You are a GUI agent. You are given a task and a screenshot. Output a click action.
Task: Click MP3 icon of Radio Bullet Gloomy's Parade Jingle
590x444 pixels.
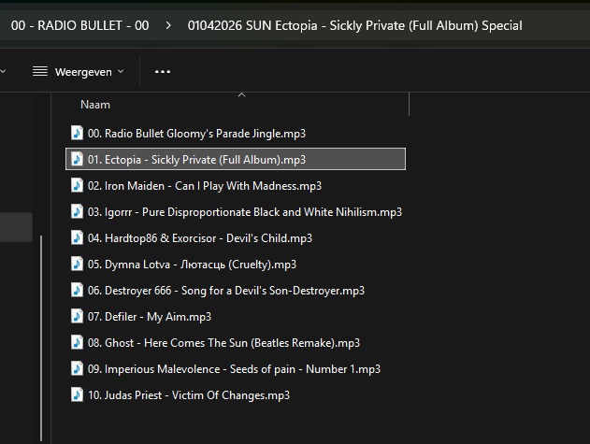pyautogui.click(x=77, y=133)
